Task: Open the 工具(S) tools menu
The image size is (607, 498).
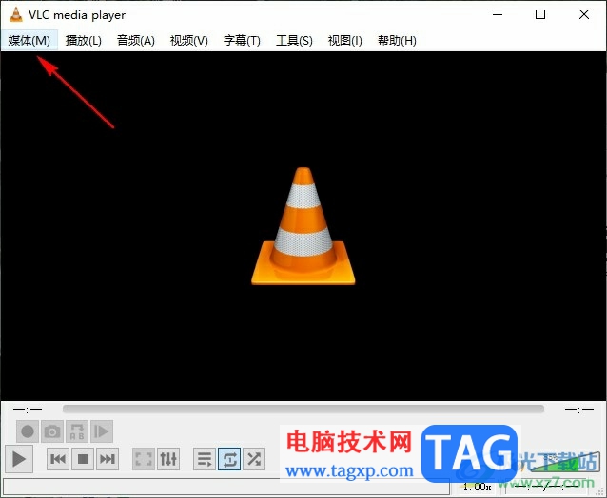Action: (x=294, y=40)
